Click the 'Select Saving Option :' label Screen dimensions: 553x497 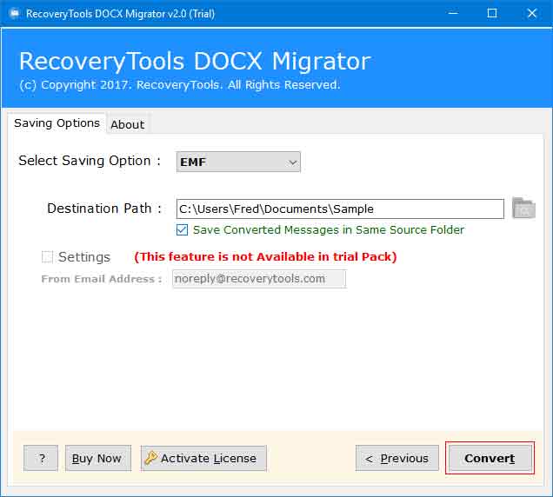click(x=90, y=161)
